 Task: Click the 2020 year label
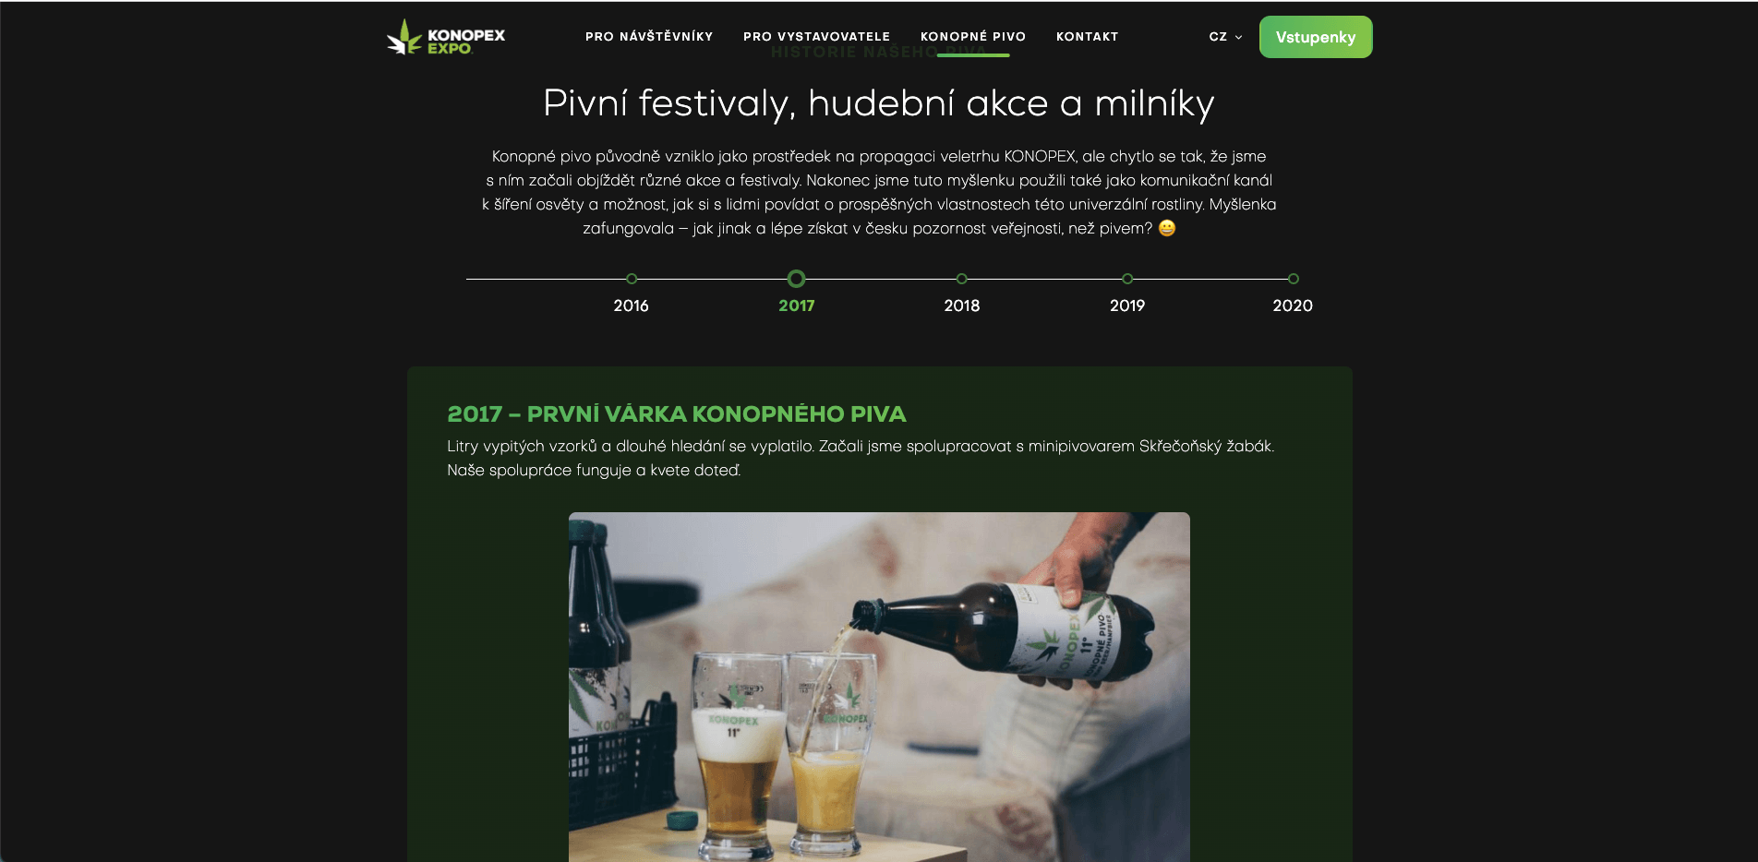point(1293,305)
